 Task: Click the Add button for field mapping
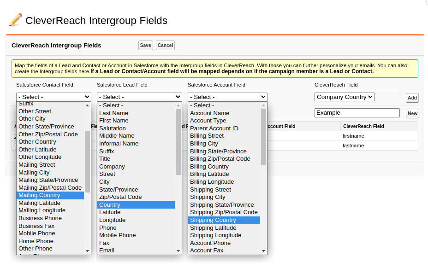pos(412,98)
